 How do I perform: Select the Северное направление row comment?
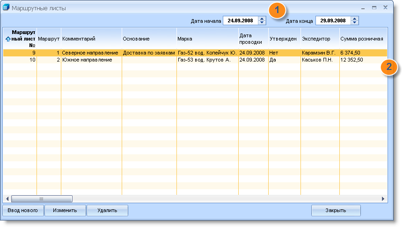point(91,53)
